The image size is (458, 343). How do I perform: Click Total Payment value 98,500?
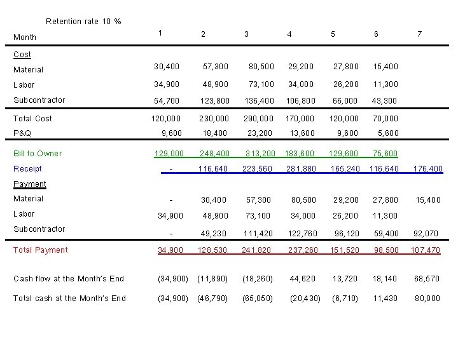tap(386, 250)
